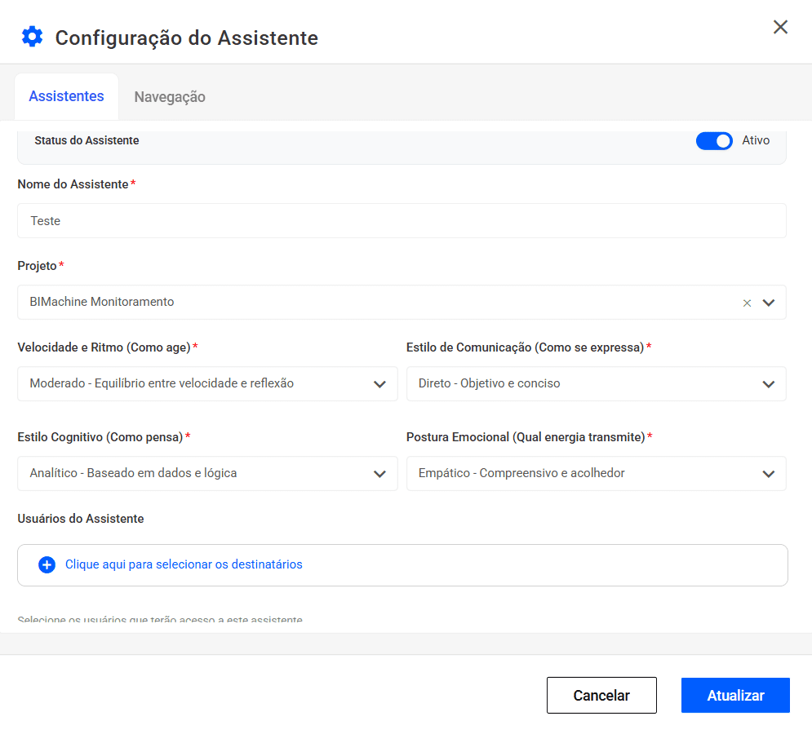
Task: Click the Atualizar button
Action: pyautogui.click(x=735, y=696)
